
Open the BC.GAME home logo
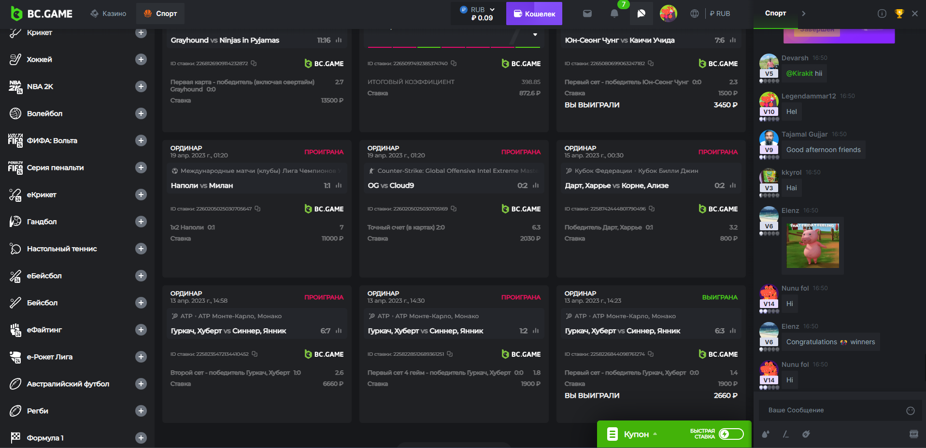[x=42, y=14]
